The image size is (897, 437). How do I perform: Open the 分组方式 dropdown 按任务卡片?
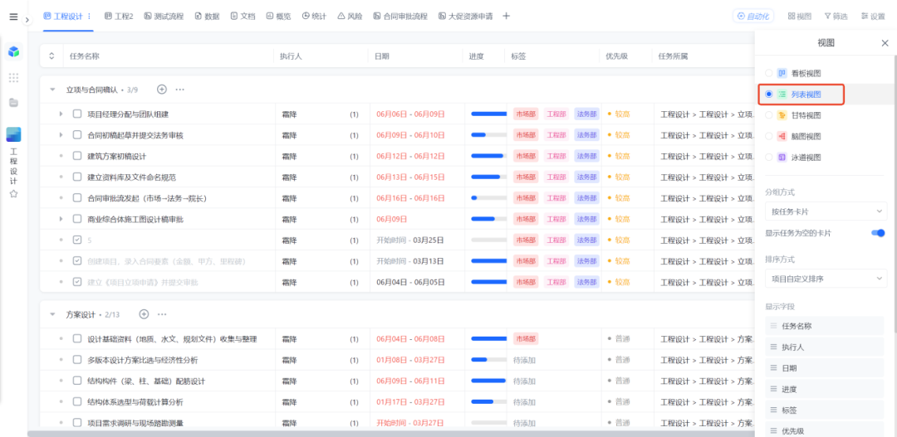point(826,211)
